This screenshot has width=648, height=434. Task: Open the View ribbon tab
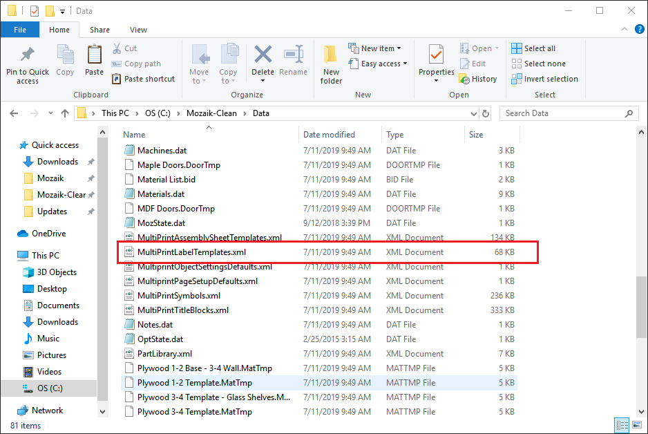[x=138, y=30]
